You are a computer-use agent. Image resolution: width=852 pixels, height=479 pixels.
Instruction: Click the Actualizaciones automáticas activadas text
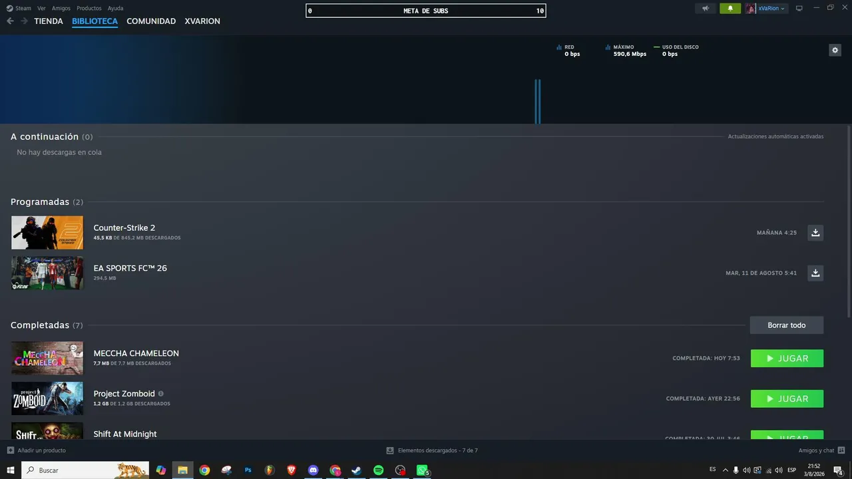[775, 136]
